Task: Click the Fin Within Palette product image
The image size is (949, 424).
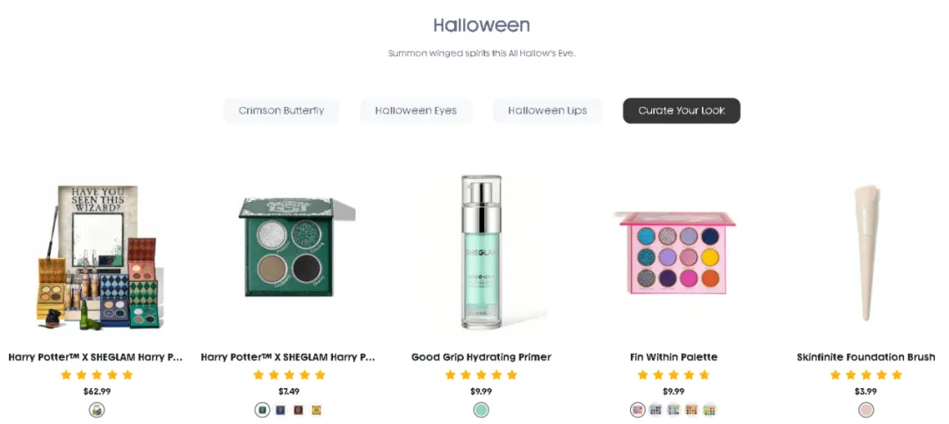Action: click(x=674, y=250)
